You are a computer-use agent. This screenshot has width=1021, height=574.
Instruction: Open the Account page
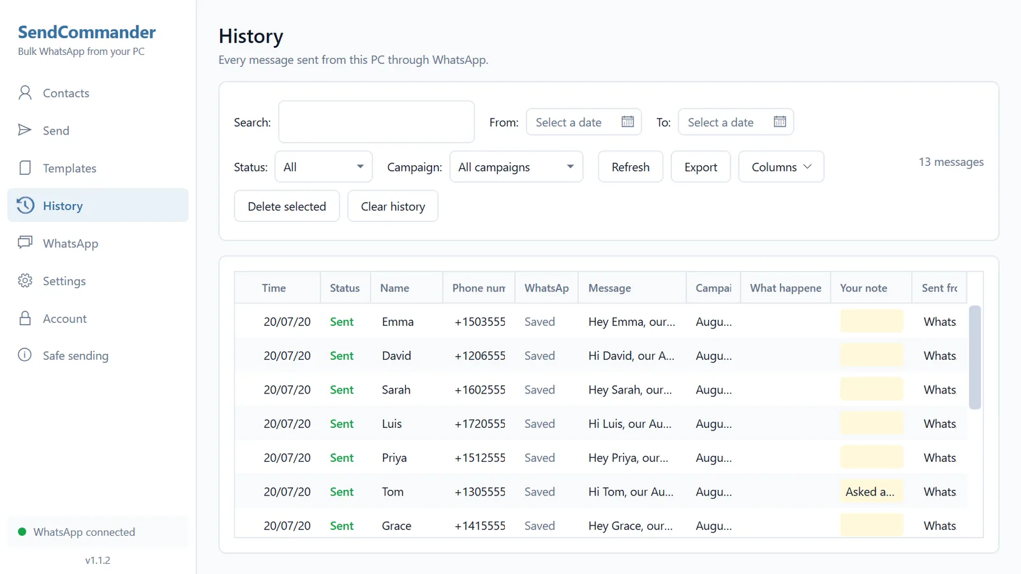(98, 318)
